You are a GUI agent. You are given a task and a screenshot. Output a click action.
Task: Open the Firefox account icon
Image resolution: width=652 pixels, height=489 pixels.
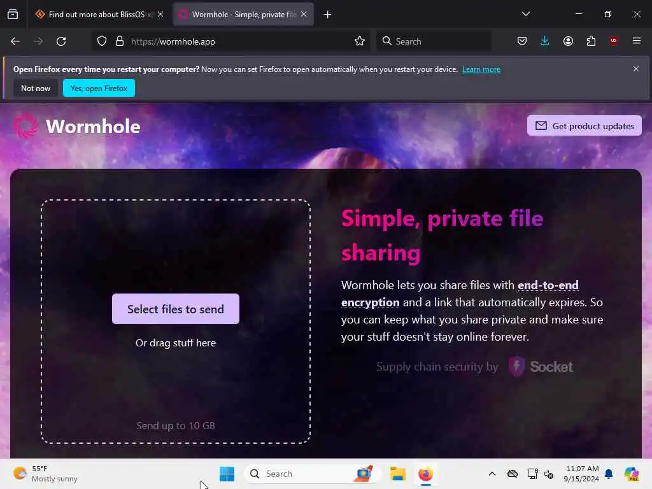[x=568, y=41]
